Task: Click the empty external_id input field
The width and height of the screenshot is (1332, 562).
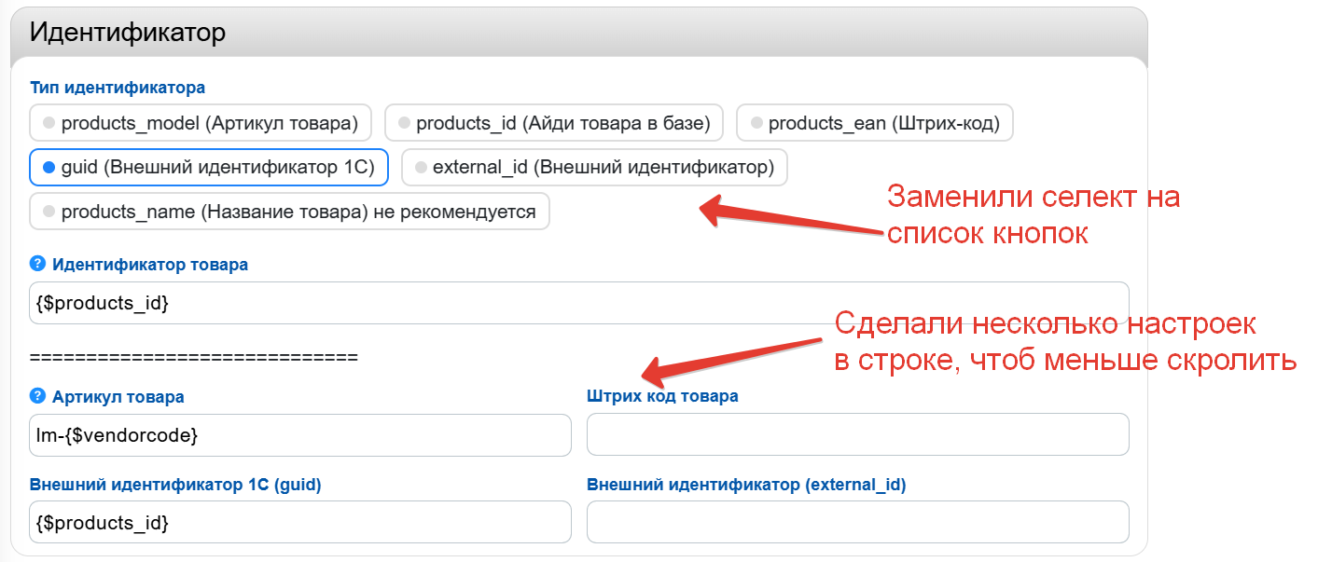Action: tap(857, 522)
